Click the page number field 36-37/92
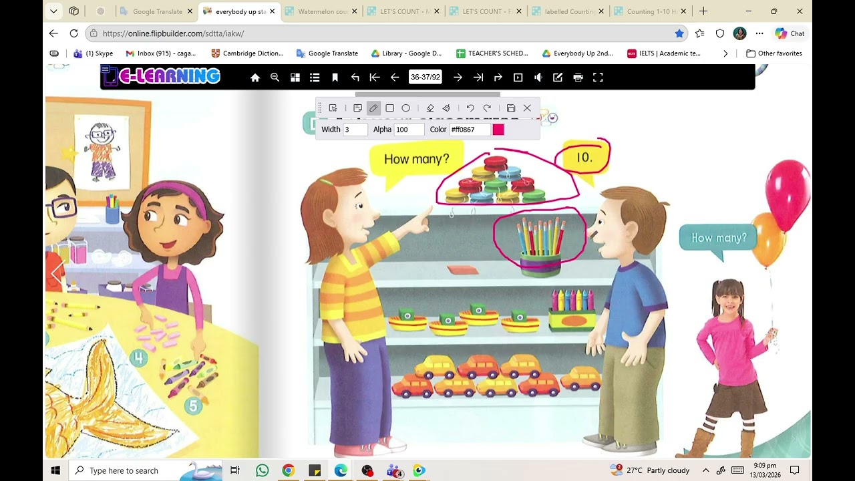The width and height of the screenshot is (855, 481). point(425,77)
